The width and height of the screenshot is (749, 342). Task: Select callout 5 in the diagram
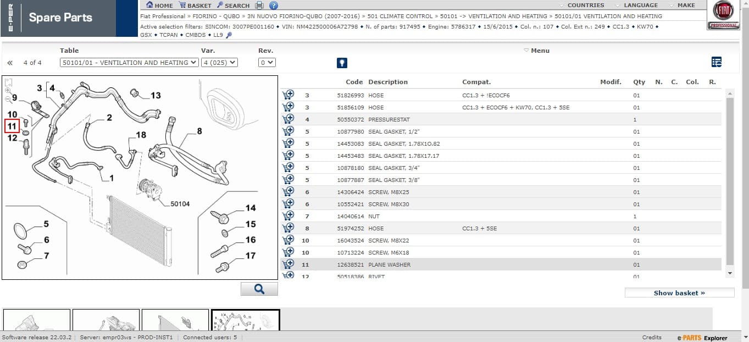[46, 224]
